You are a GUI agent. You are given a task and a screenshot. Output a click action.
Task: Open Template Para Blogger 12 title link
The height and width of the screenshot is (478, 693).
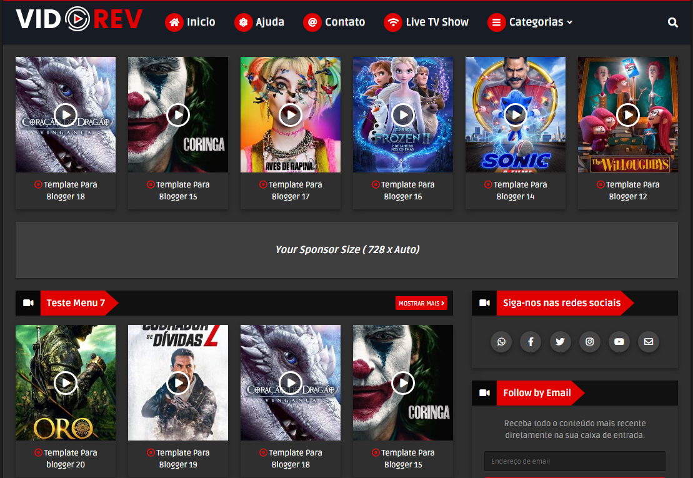click(x=628, y=191)
